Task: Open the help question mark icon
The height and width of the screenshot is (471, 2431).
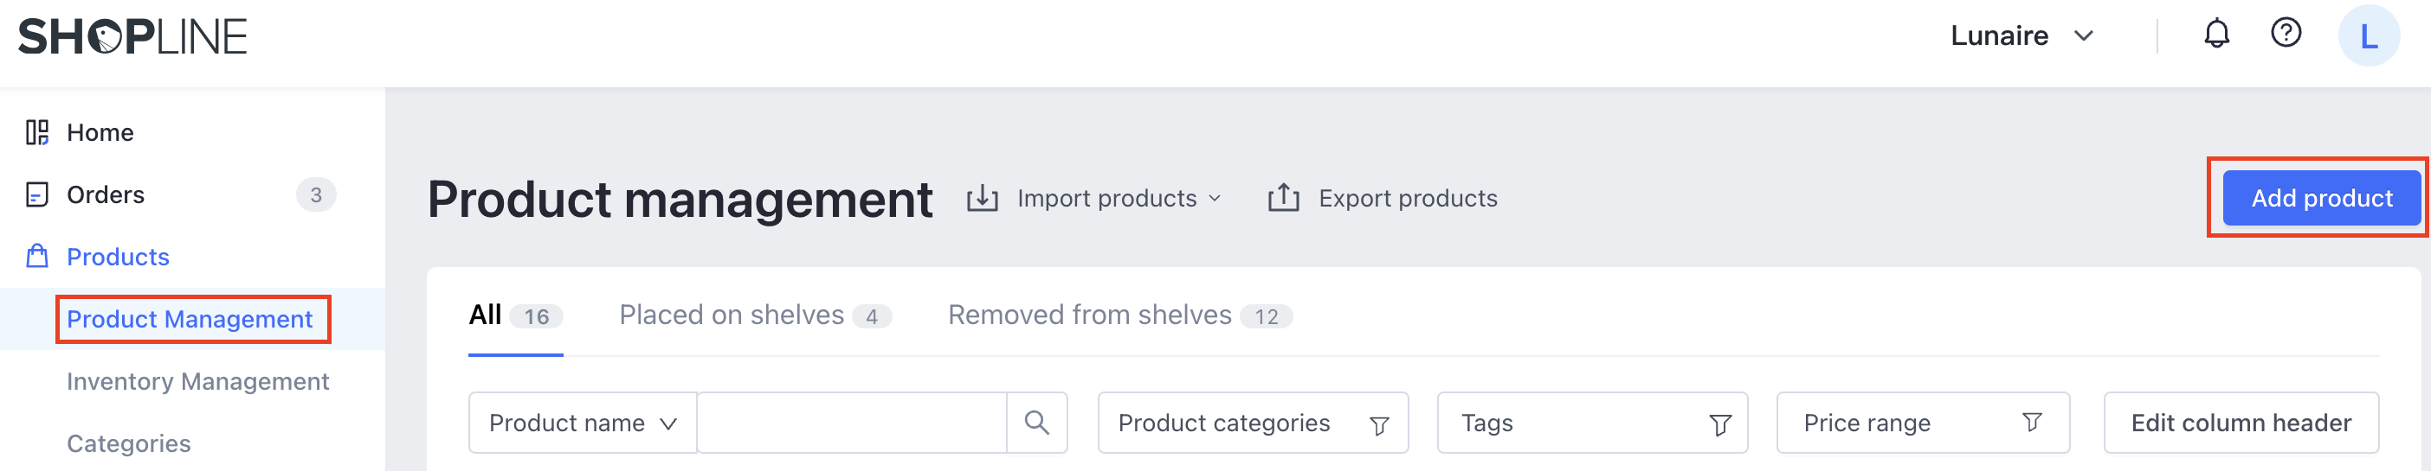Action: (2286, 34)
